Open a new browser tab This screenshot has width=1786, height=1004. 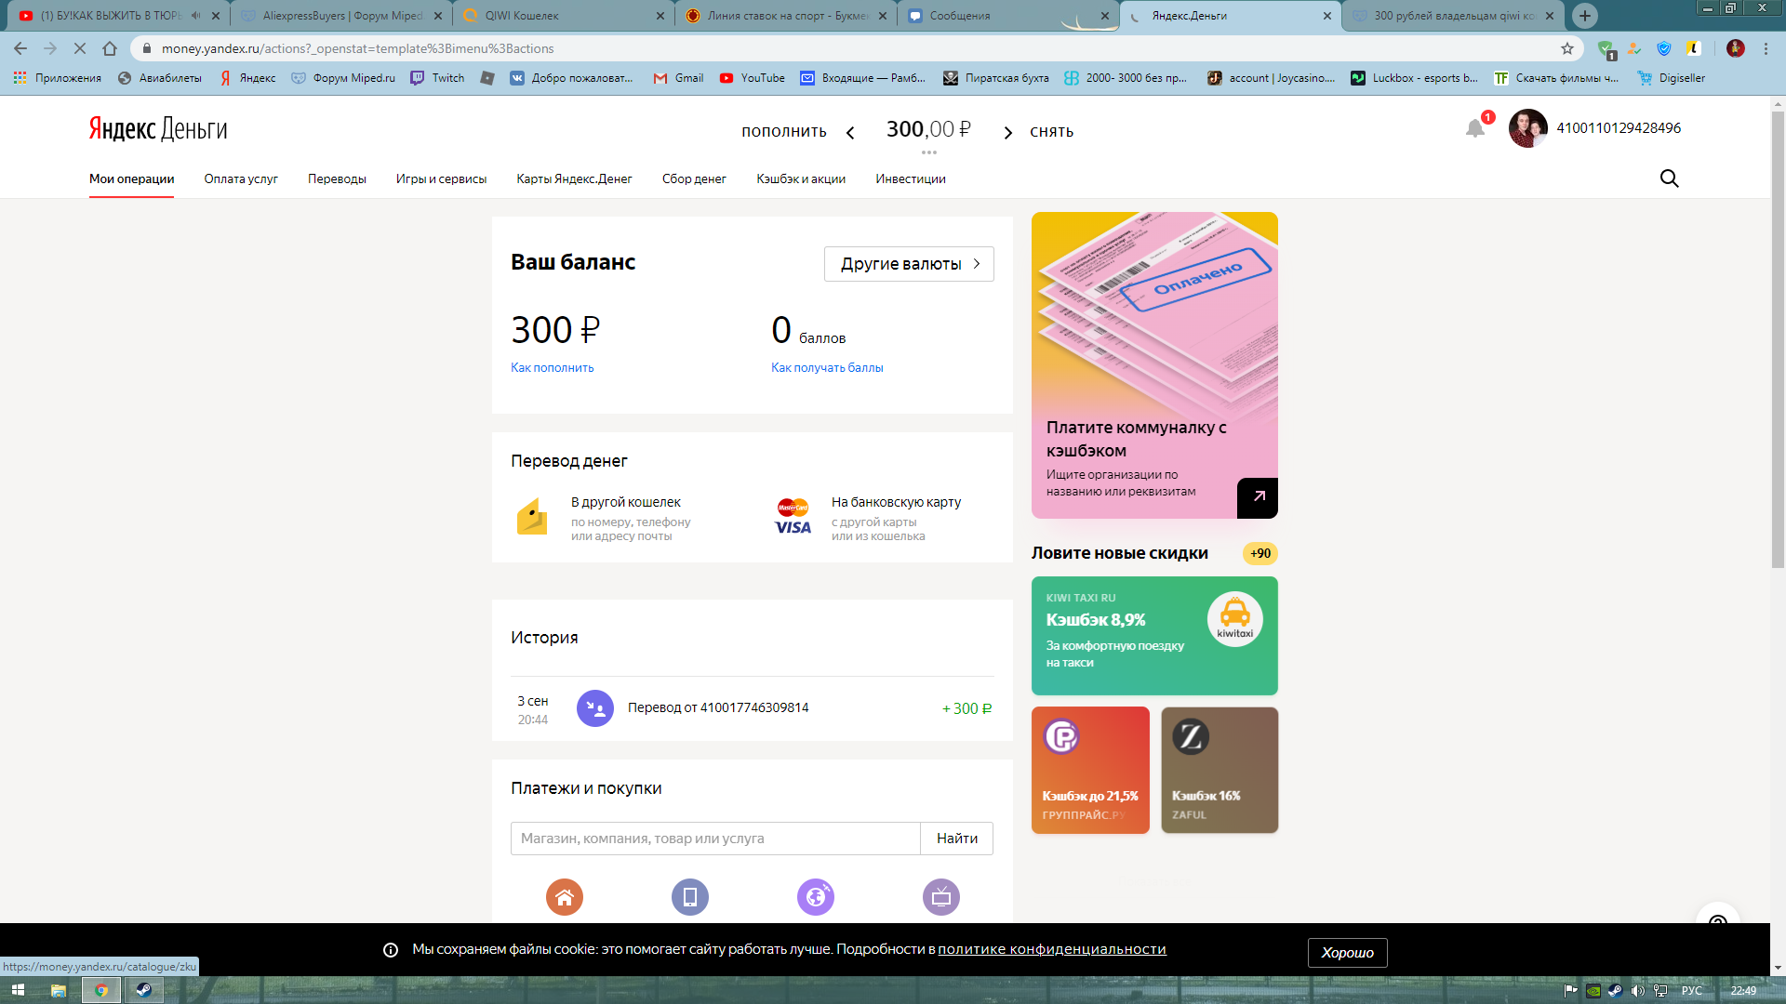pos(1585,16)
